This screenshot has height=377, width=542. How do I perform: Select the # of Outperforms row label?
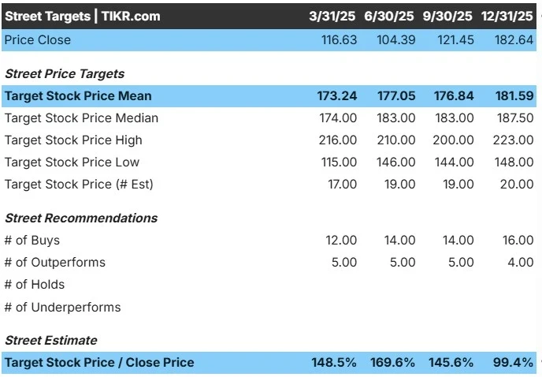tap(54, 263)
